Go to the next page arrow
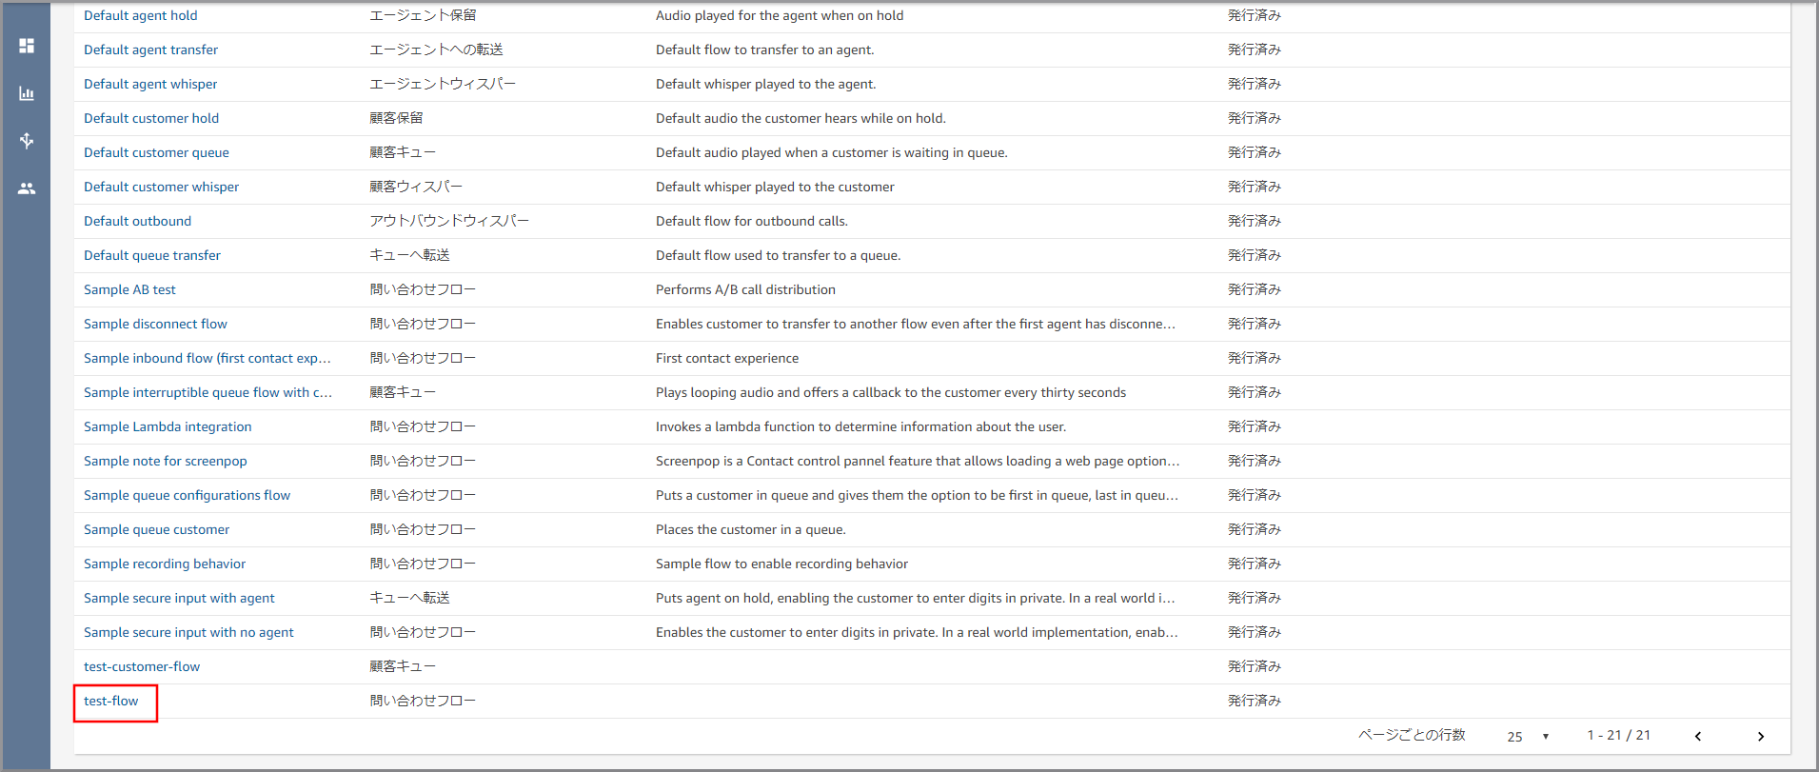 click(x=1760, y=736)
